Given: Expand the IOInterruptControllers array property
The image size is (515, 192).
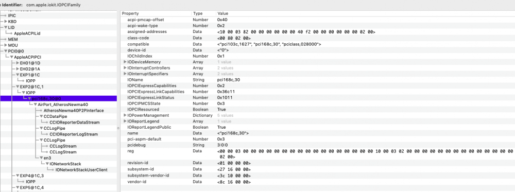Looking at the screenshot, I should (125, 67).
